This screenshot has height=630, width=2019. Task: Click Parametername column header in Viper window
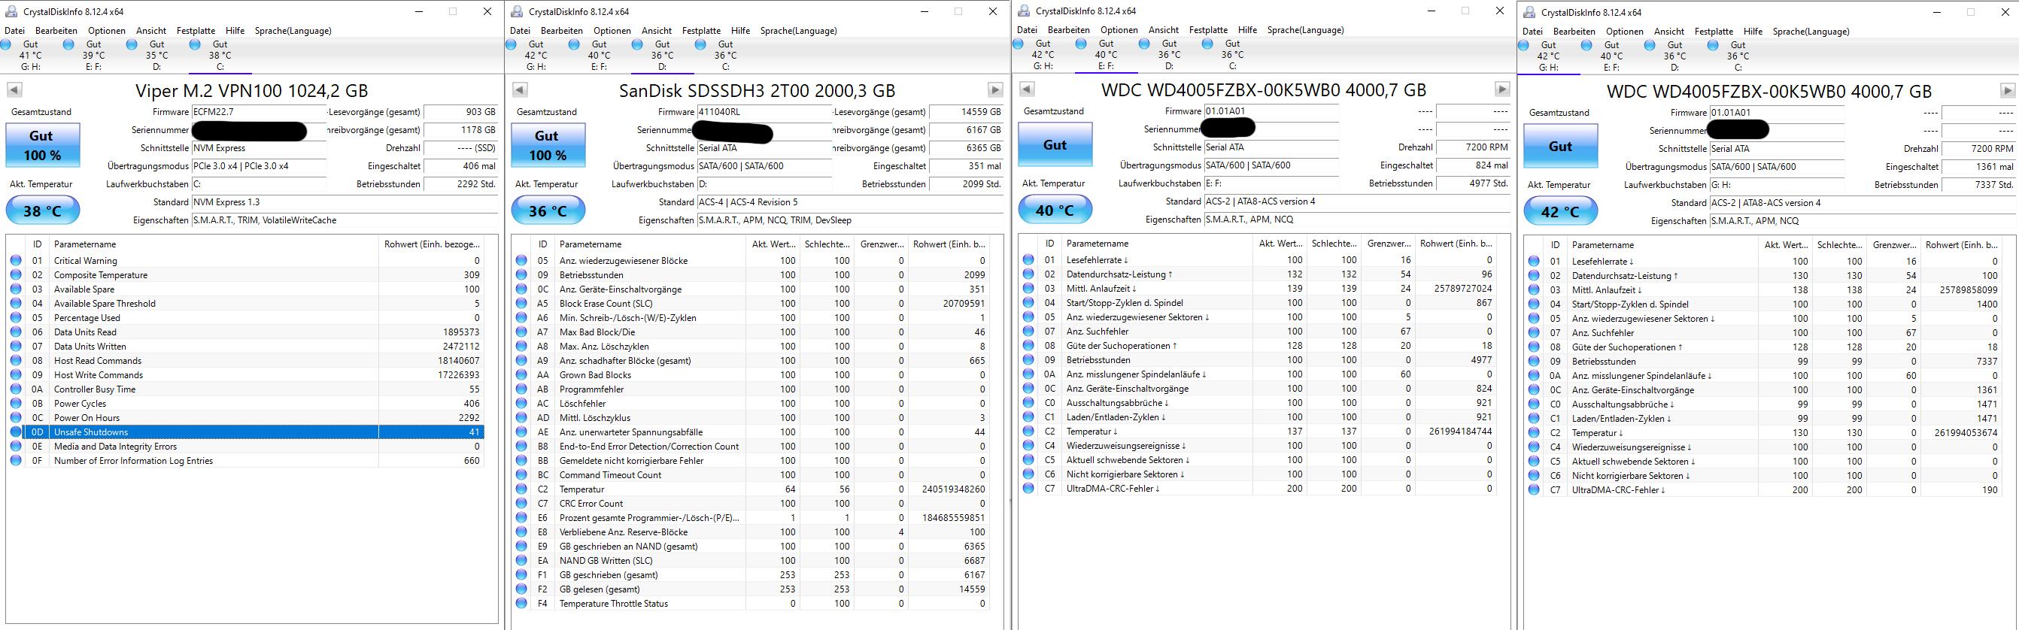point(214,244)
